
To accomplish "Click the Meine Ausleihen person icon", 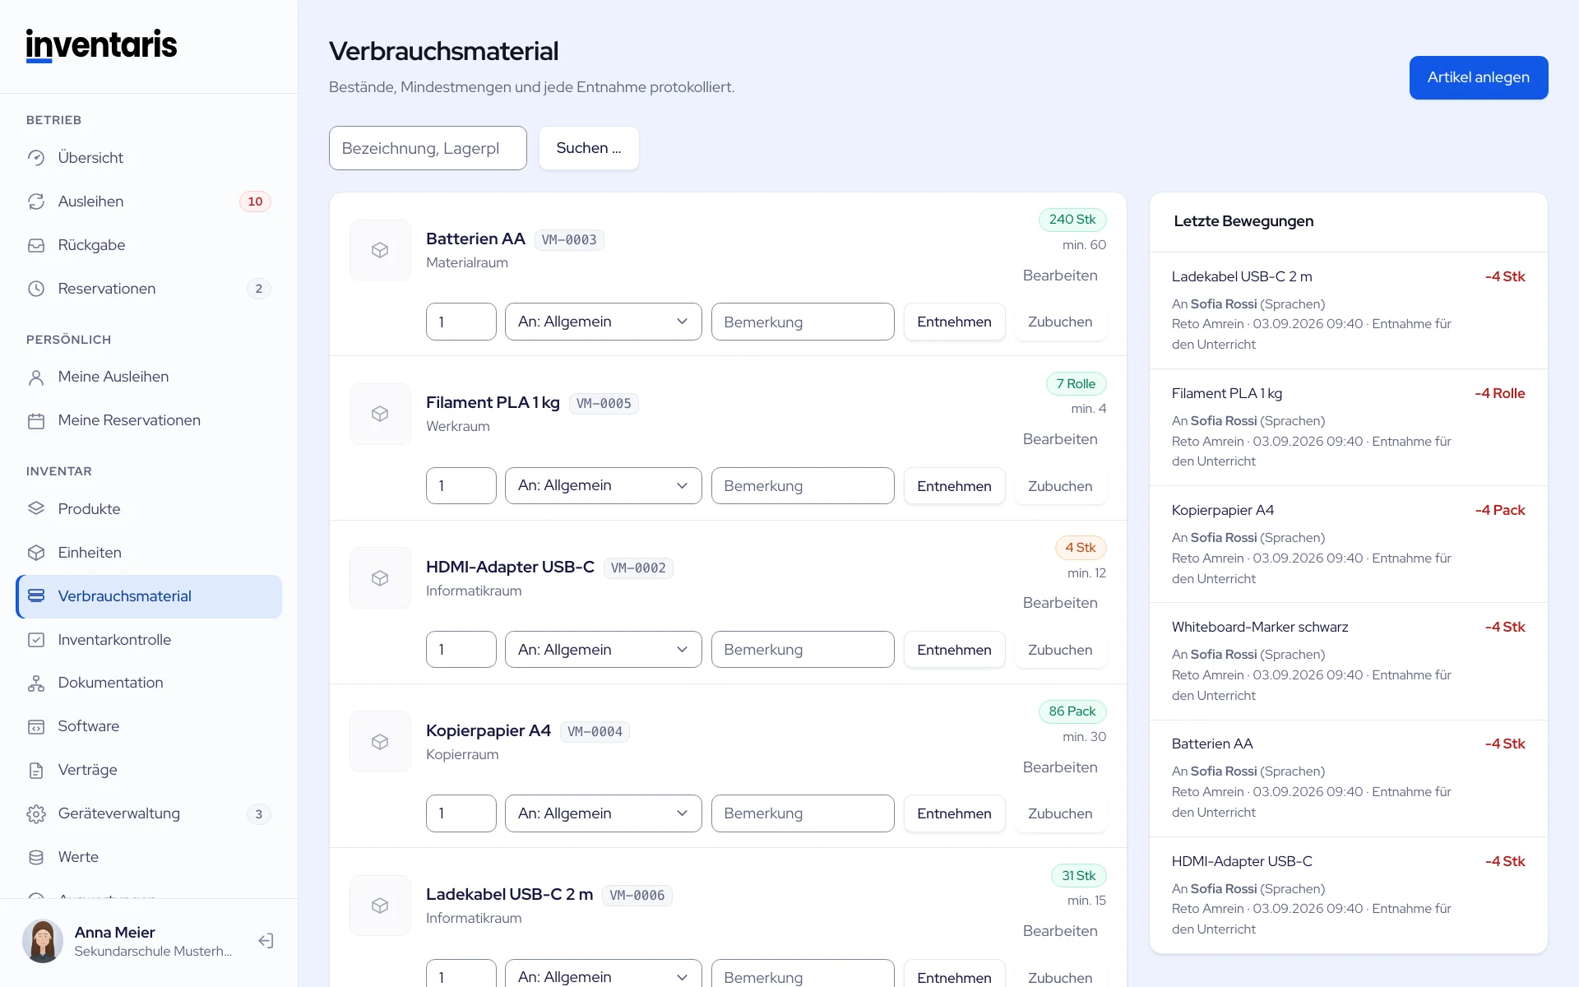I will coord(36,377).
